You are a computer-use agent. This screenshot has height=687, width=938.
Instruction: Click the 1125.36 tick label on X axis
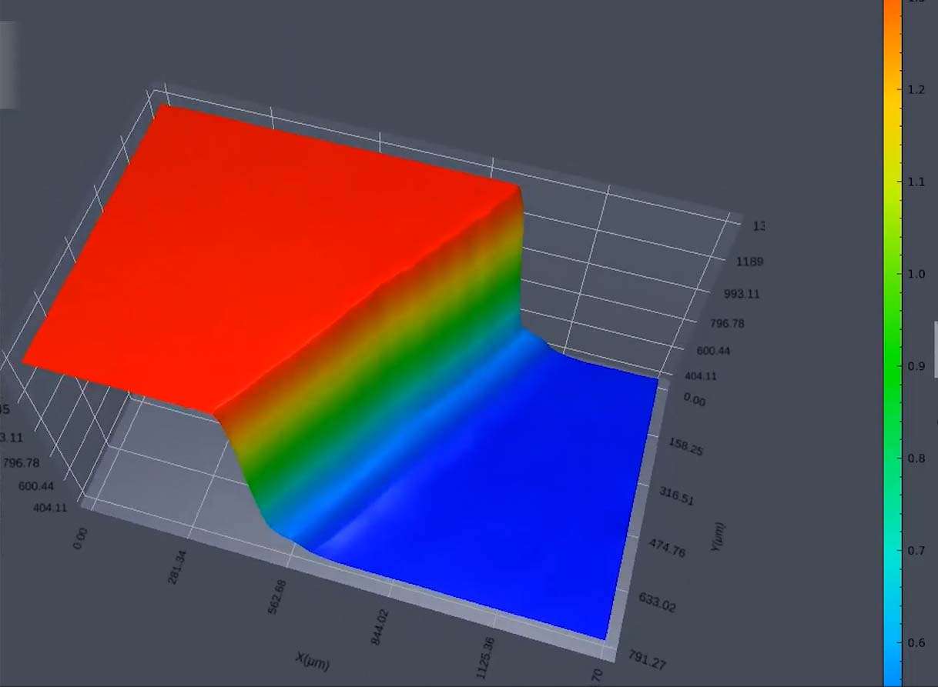point(487,656)
